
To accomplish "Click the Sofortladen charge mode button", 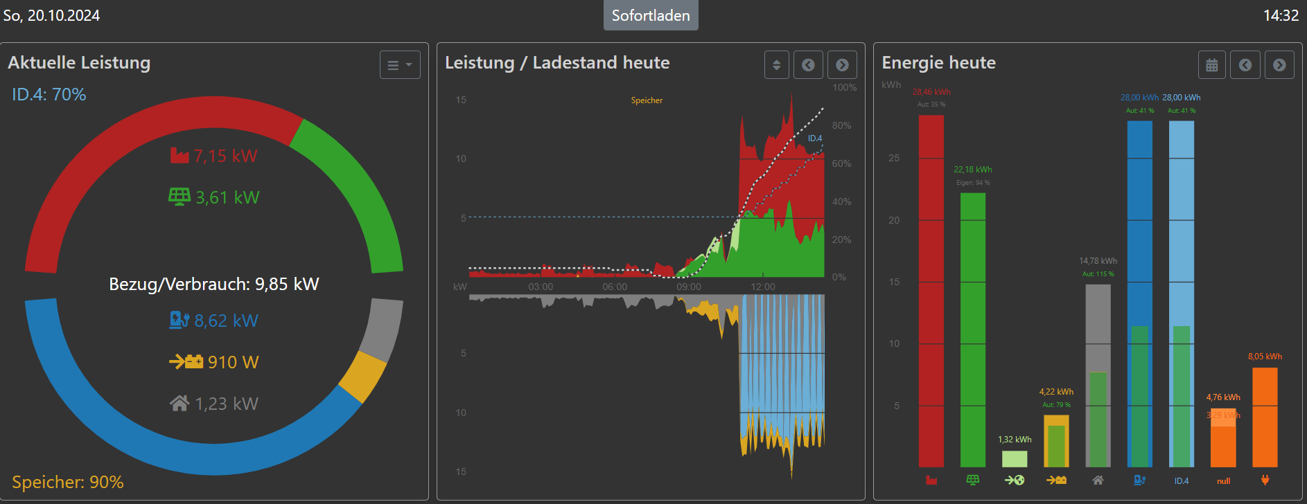I will 651,15.
